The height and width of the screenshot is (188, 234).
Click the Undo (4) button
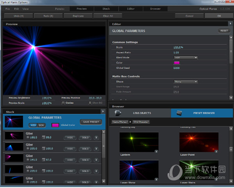(19, 16)
